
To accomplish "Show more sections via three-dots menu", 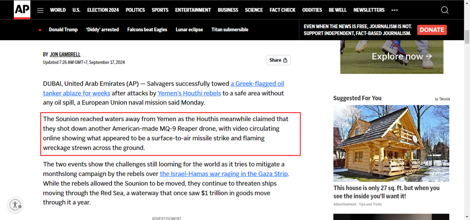I will pos(395,10).
